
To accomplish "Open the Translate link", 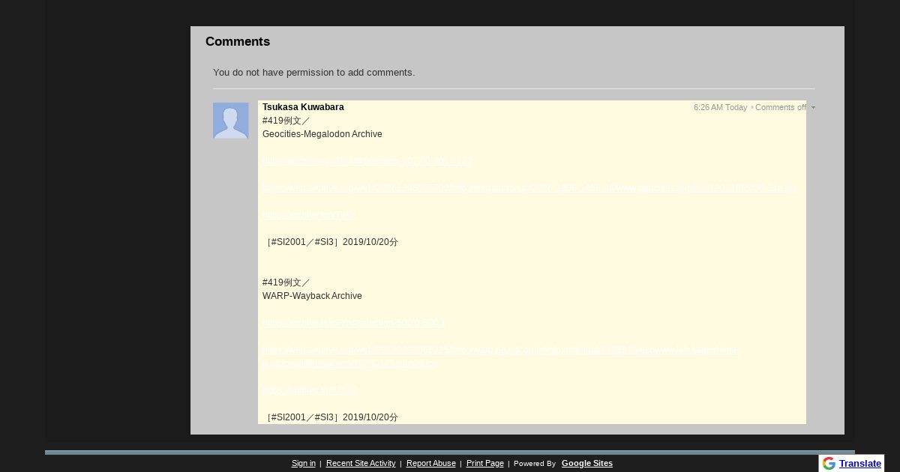I will (859, 463).
